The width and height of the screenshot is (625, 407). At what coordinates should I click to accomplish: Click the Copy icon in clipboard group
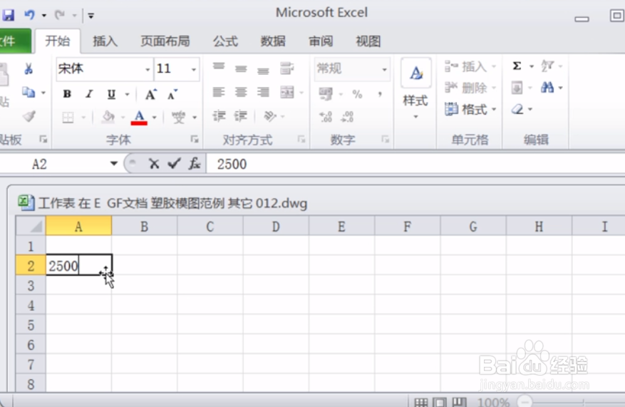click(29, 93)
